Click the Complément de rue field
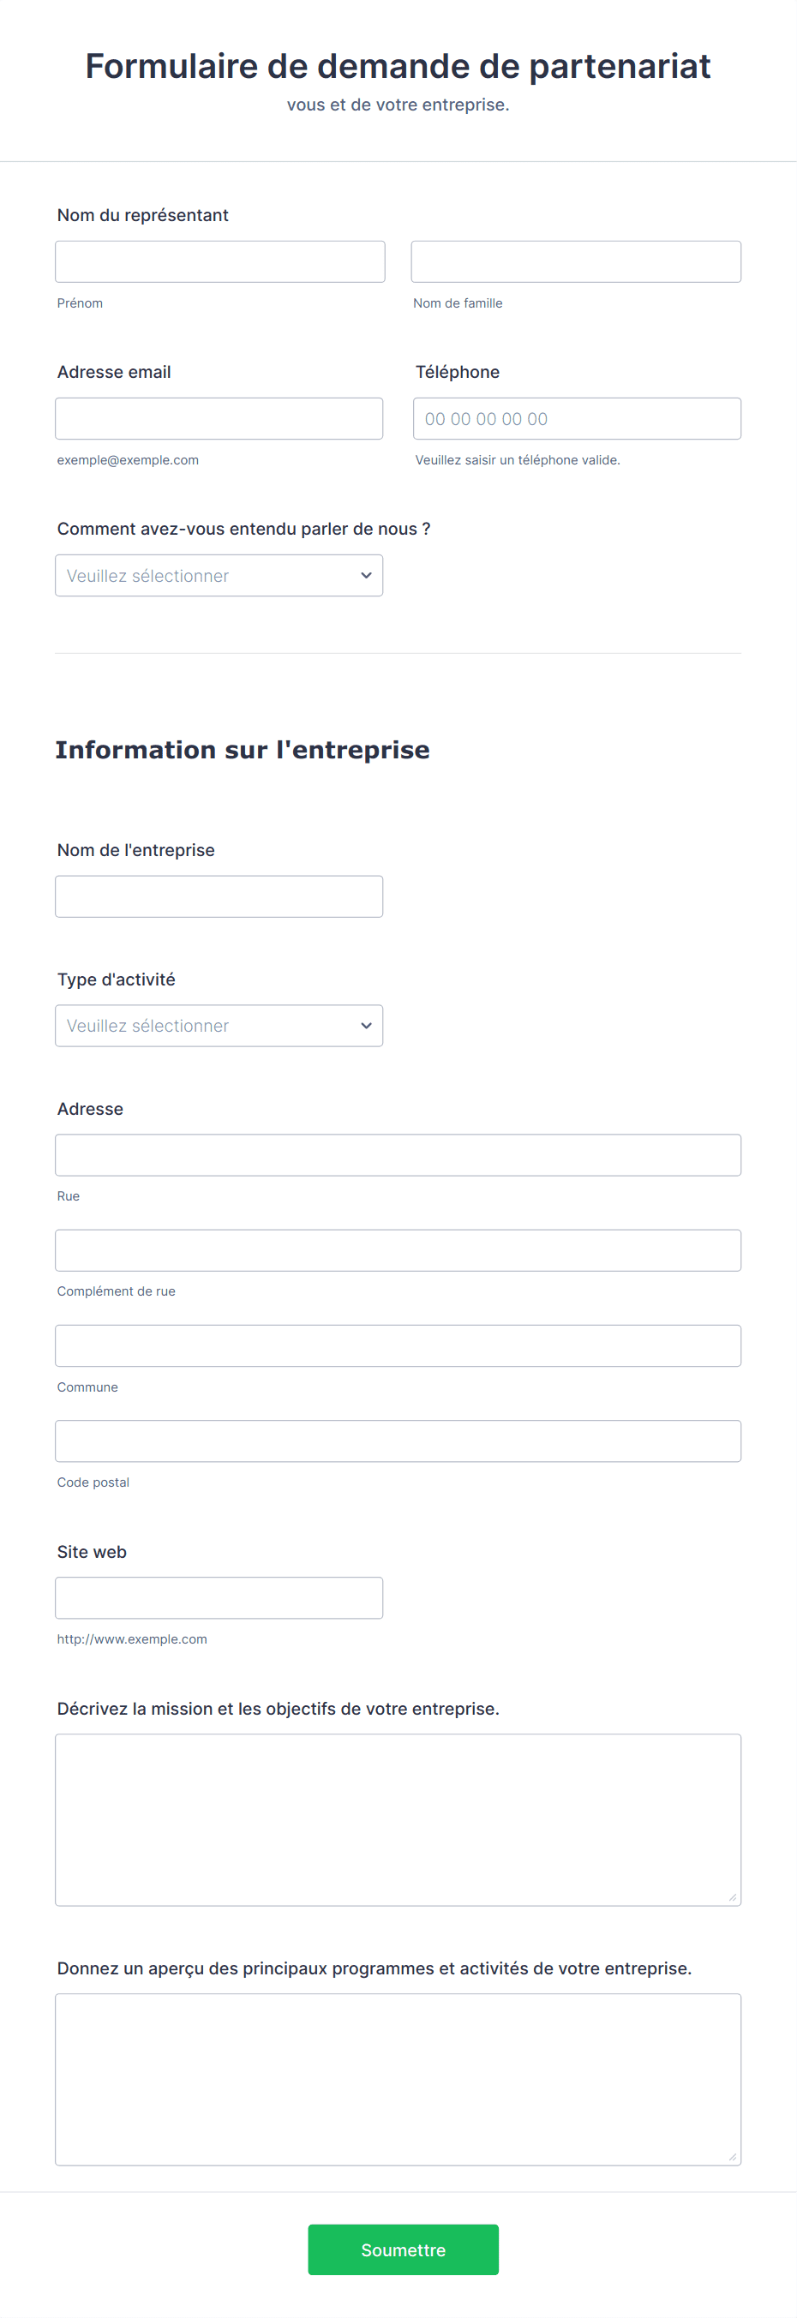The height and width of the screenshot is (2318, 797). (x=397, y=1250)
